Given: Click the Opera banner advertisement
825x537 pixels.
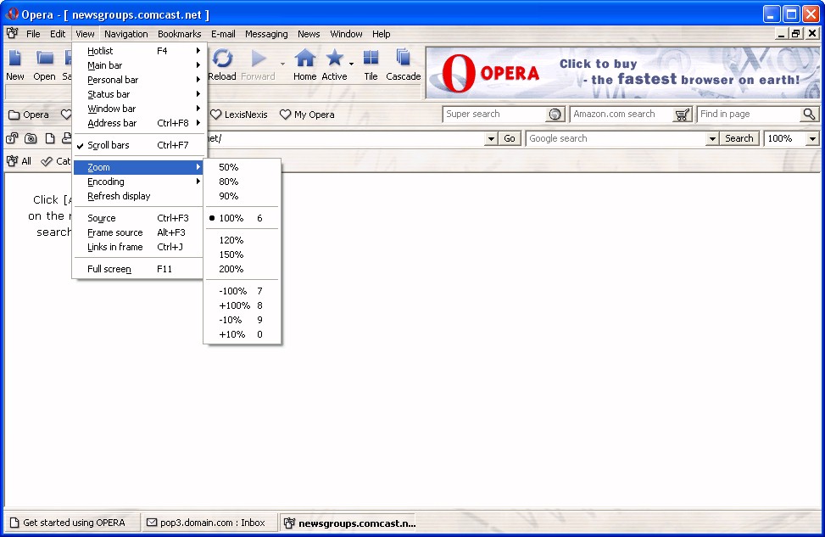Looking at the screenshot, I should (622, 73).
